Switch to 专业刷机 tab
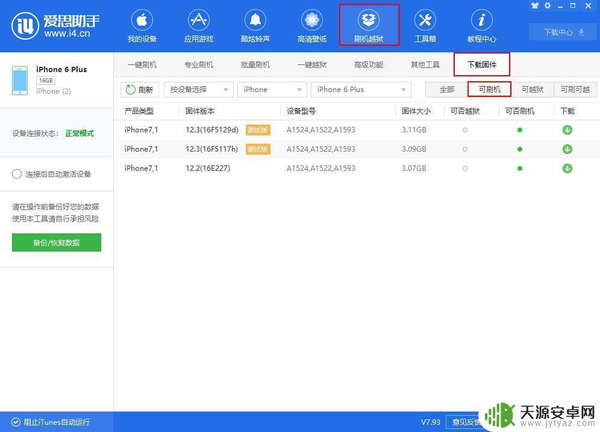This screenshot has width=600, height=432. [x=199, y=64]
